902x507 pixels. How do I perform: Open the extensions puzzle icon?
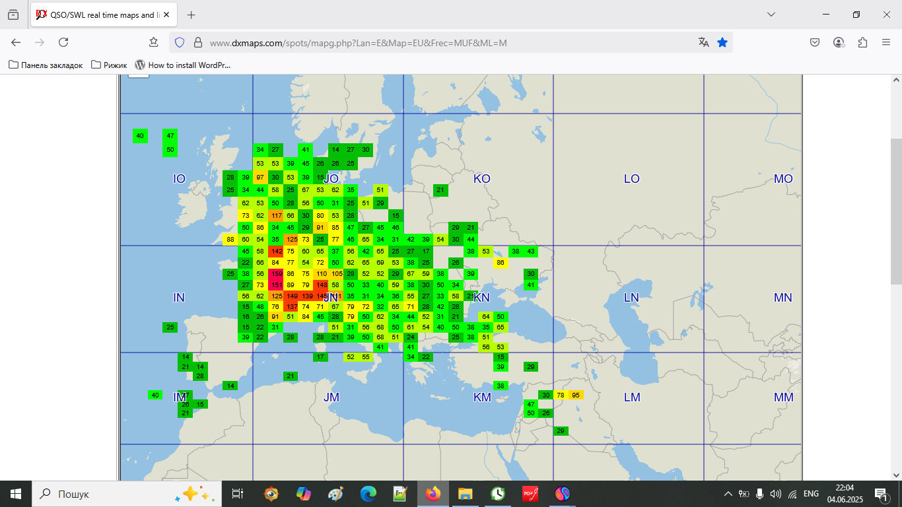tap(862, 42)
